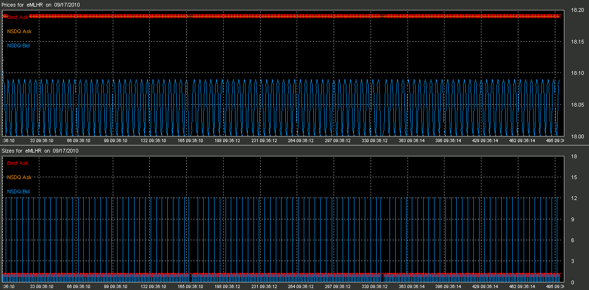Click the 12 label on Sizes axis
This screenshot has height=290, width=589.
click(x=573, y=198)
